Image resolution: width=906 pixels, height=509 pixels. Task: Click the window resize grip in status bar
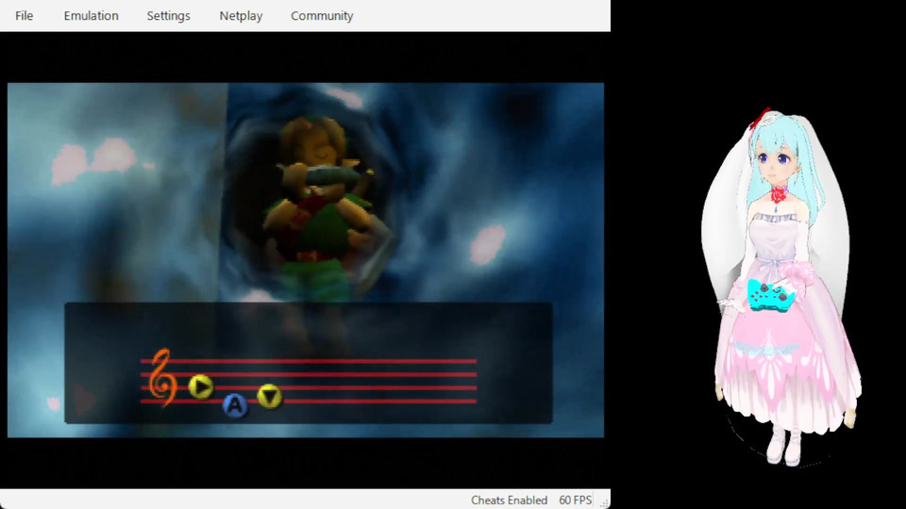(604, 502)
